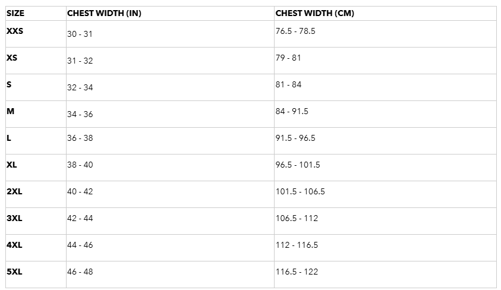Select the XS size label

tap(12, 58)
